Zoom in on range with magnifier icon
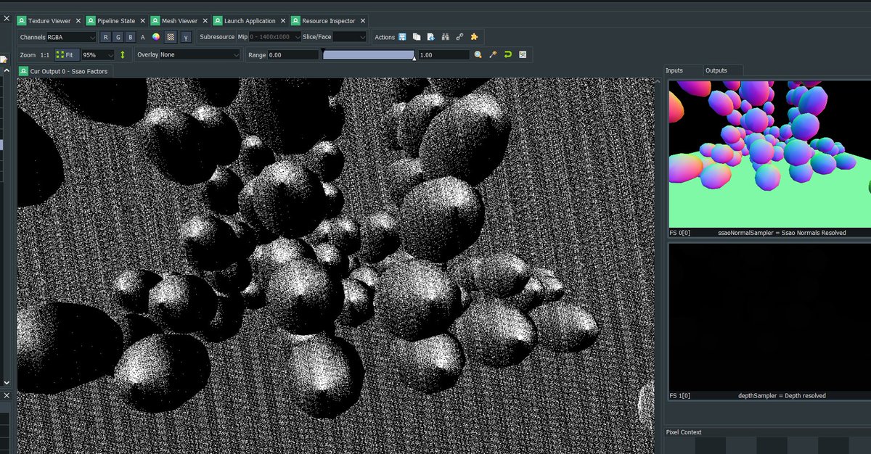Screen dimensions: 871x454 (478, 54)
